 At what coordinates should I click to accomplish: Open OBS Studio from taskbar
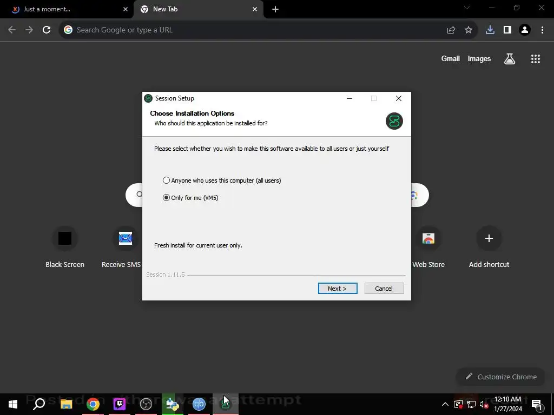146,404
